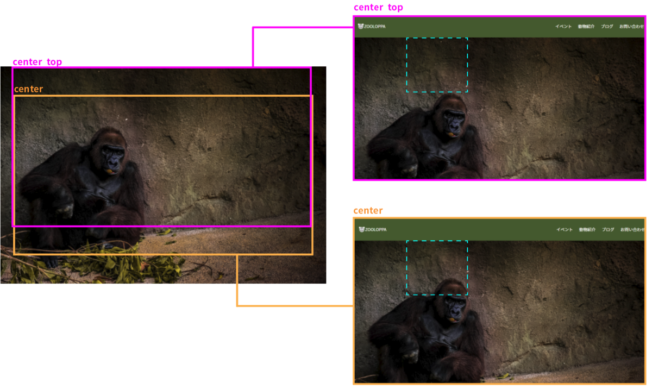Open 動物紹介 in the lower center preview
The height and width of the screenshot is (389, 652).
(x=587, y=229)
